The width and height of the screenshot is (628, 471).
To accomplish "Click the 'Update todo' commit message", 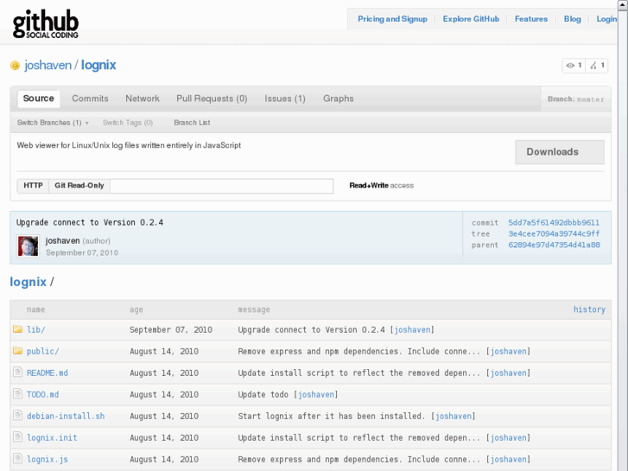I will click(x=263, y=394).
